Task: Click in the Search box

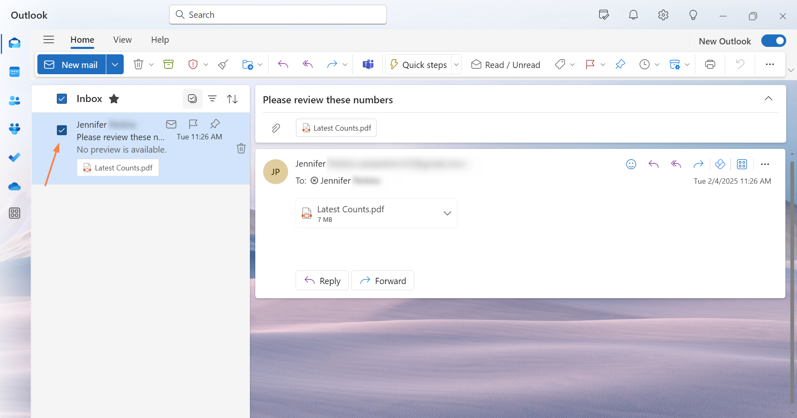Action: [278, 15]
